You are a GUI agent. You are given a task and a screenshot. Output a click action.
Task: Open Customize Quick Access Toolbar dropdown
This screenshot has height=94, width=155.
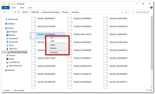14,4
